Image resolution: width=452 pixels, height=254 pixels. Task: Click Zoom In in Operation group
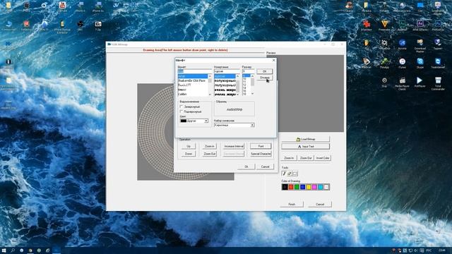(x=209, y=146)
